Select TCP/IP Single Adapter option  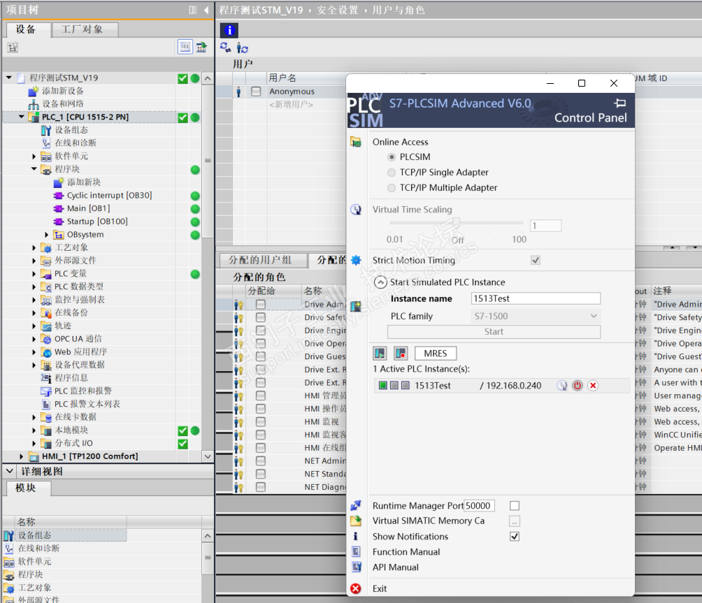pos(392,172)
